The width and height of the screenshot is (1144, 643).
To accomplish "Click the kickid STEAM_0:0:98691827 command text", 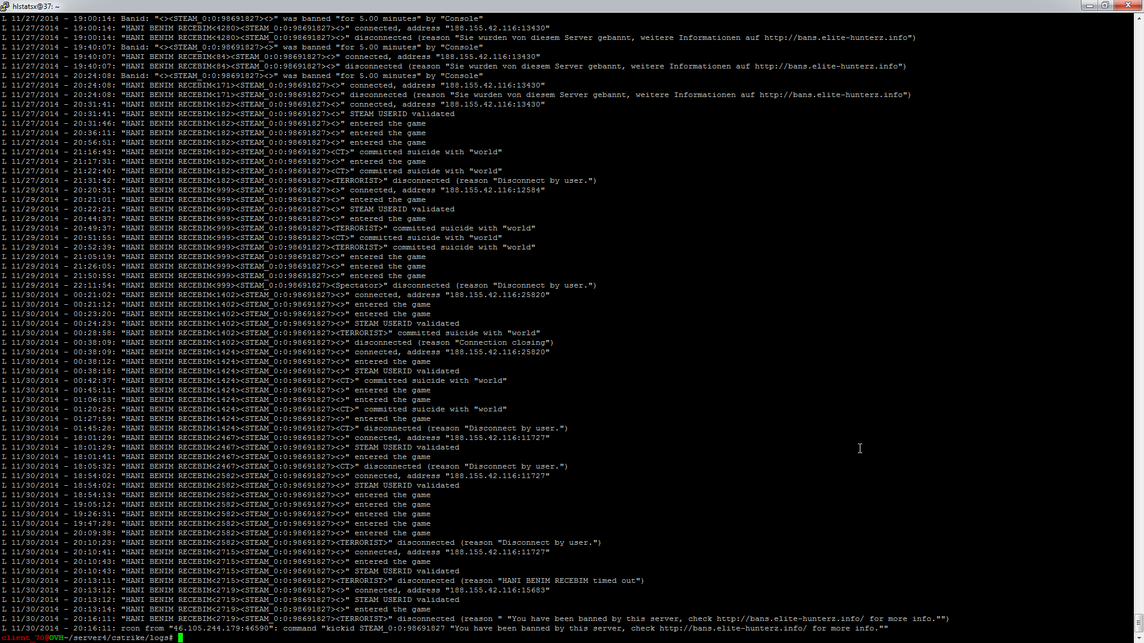I will [x=386, y=628].
